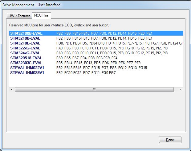
Task: Select the MCU Pins tab
Action: click(x=41, y=15)
